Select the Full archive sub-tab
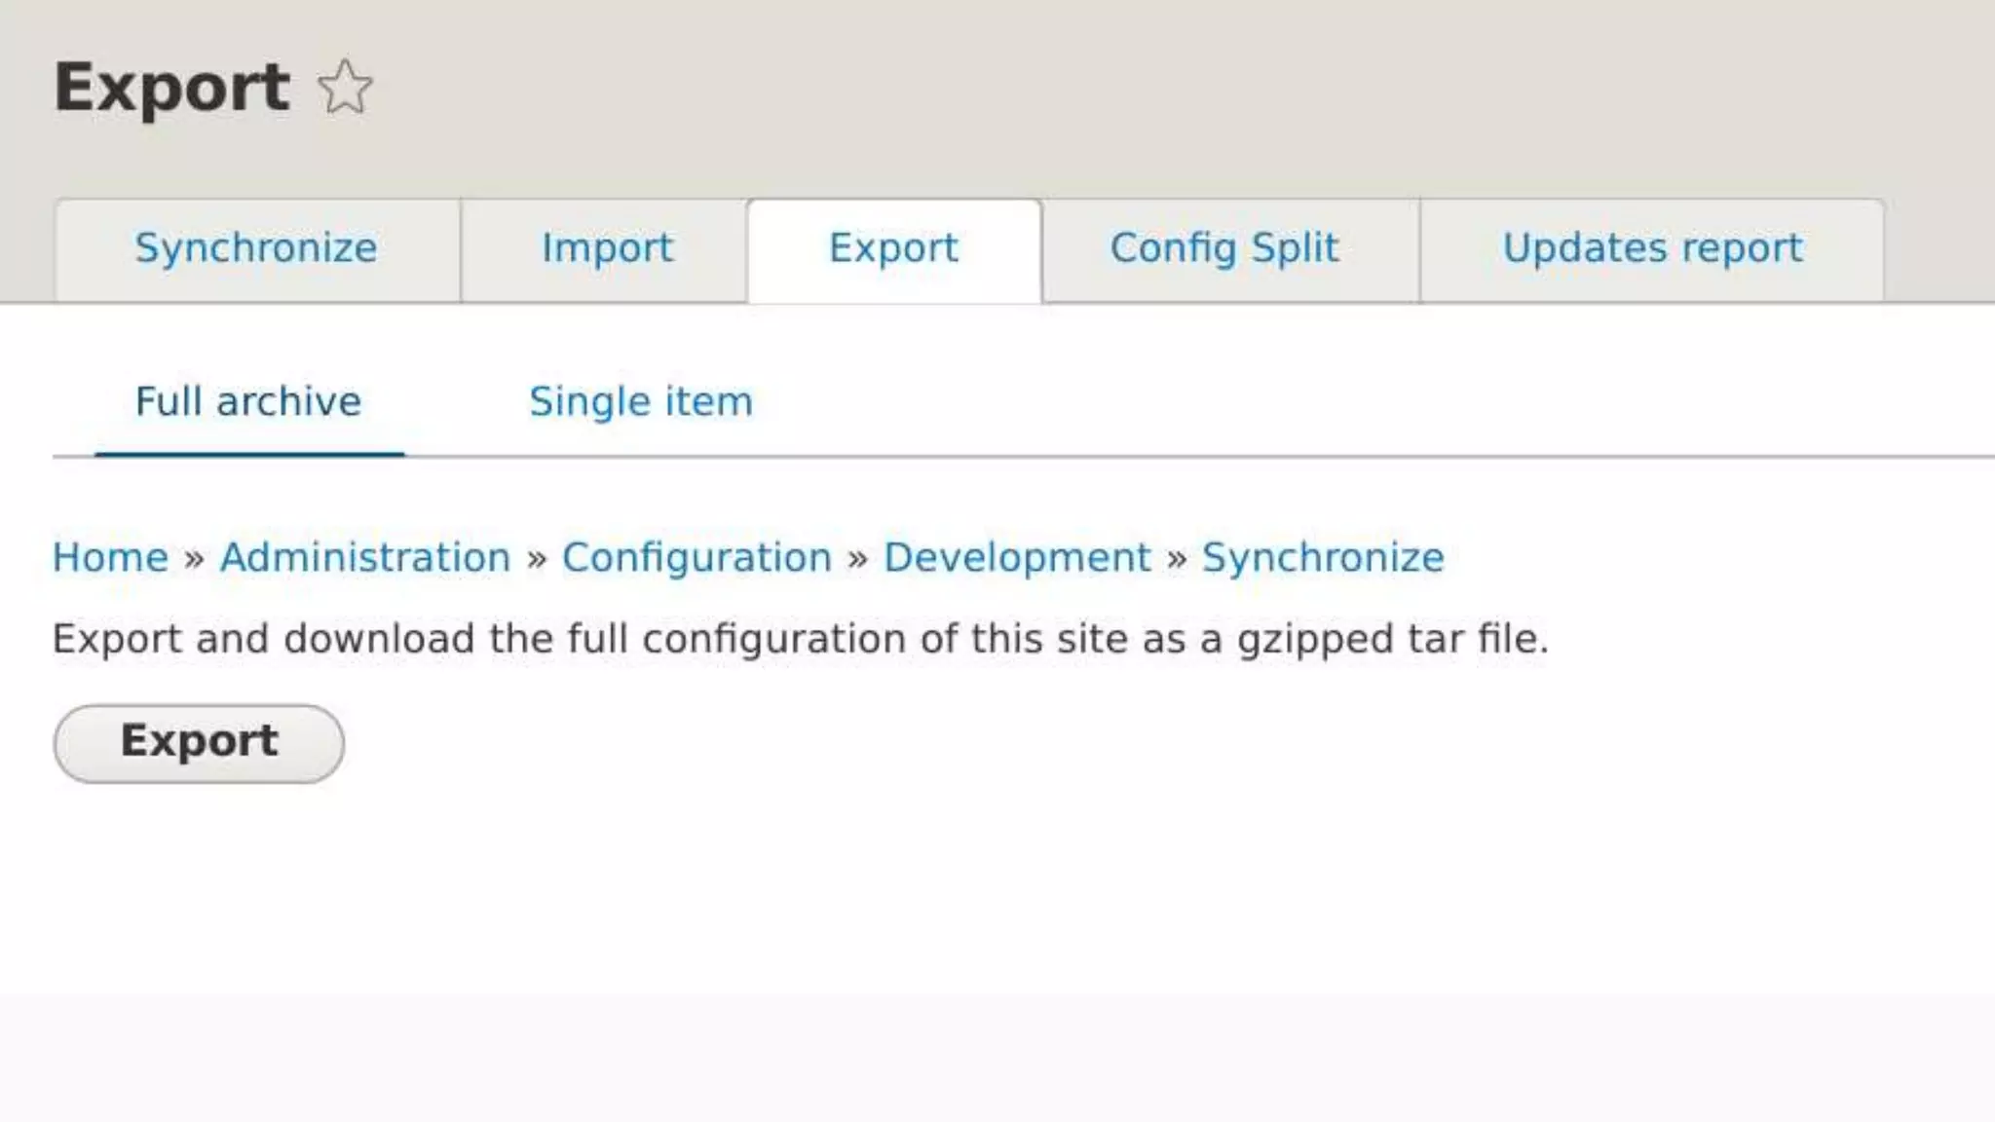The height and width of the screenshot is (1122, 1995). pyautogui.click(x=248, y=401)
